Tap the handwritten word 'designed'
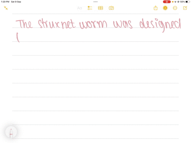The image size is (191, 143). pyautogui.click(x=160, y=25)
